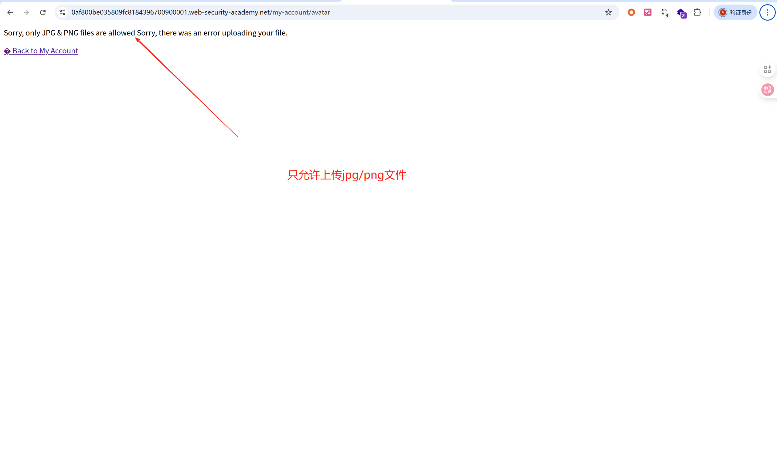Open the Chrome three-dot menu
This screenshot has height=454, width=777.
tap(768, 12)
